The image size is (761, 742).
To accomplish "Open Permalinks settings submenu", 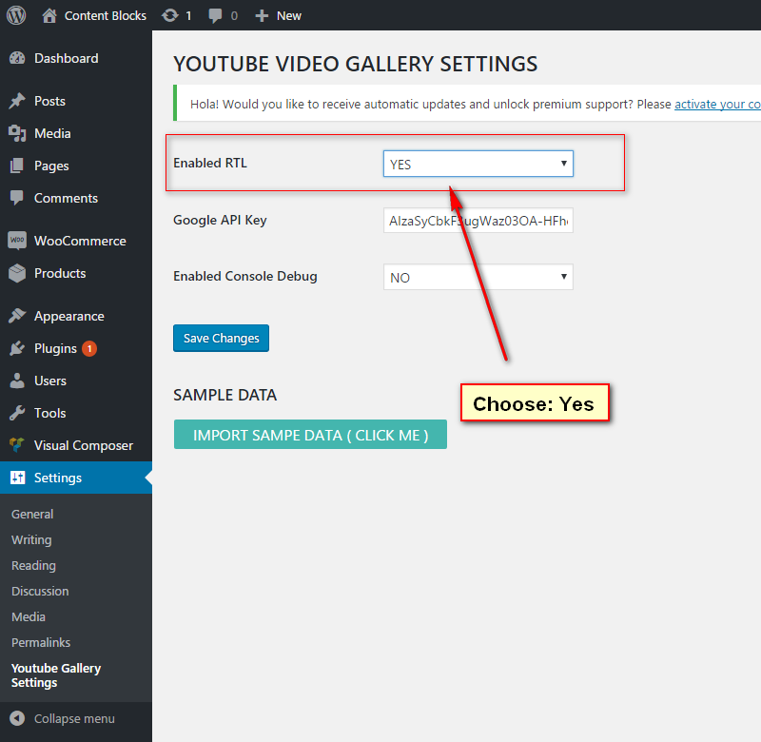I will pos(41,642).
